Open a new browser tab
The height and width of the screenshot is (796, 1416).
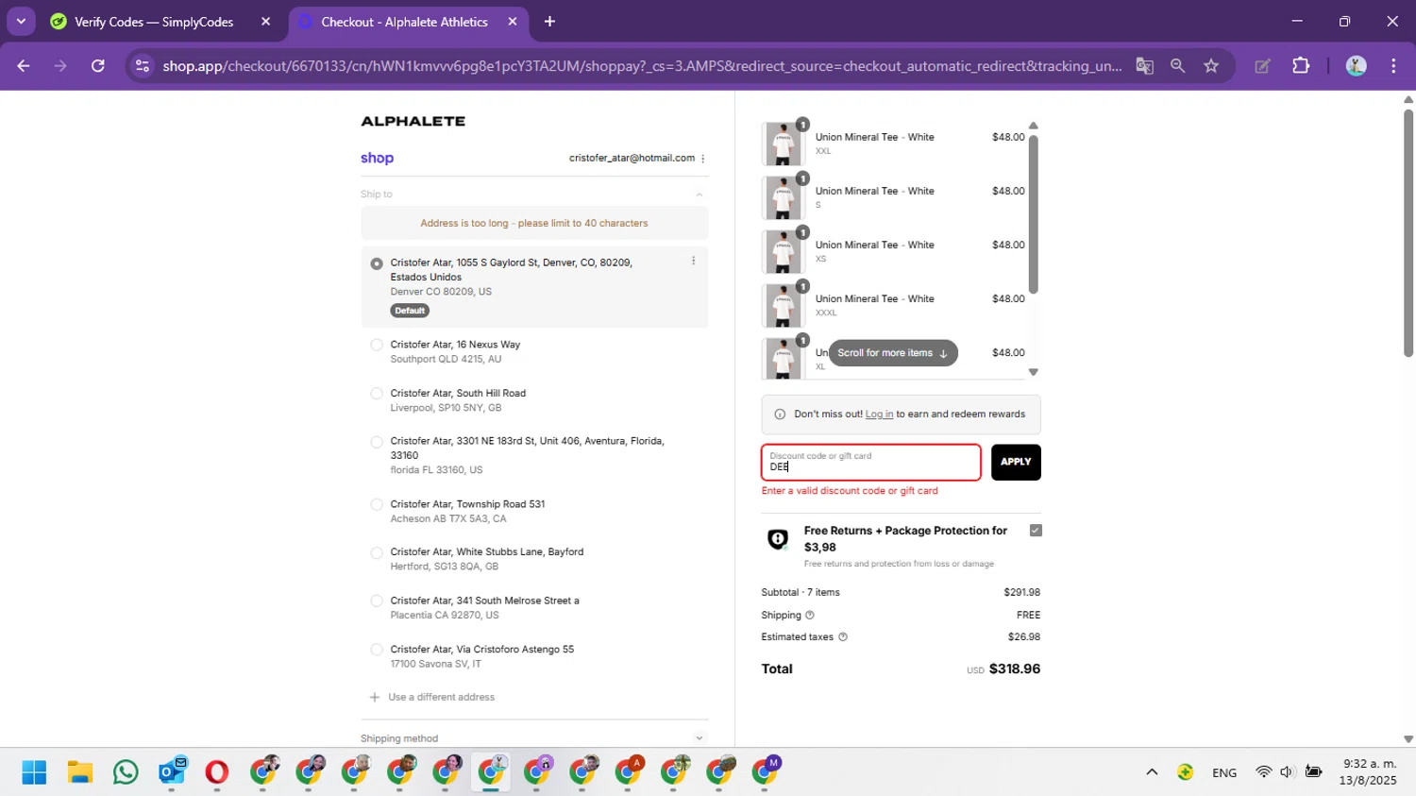point(549,21)
